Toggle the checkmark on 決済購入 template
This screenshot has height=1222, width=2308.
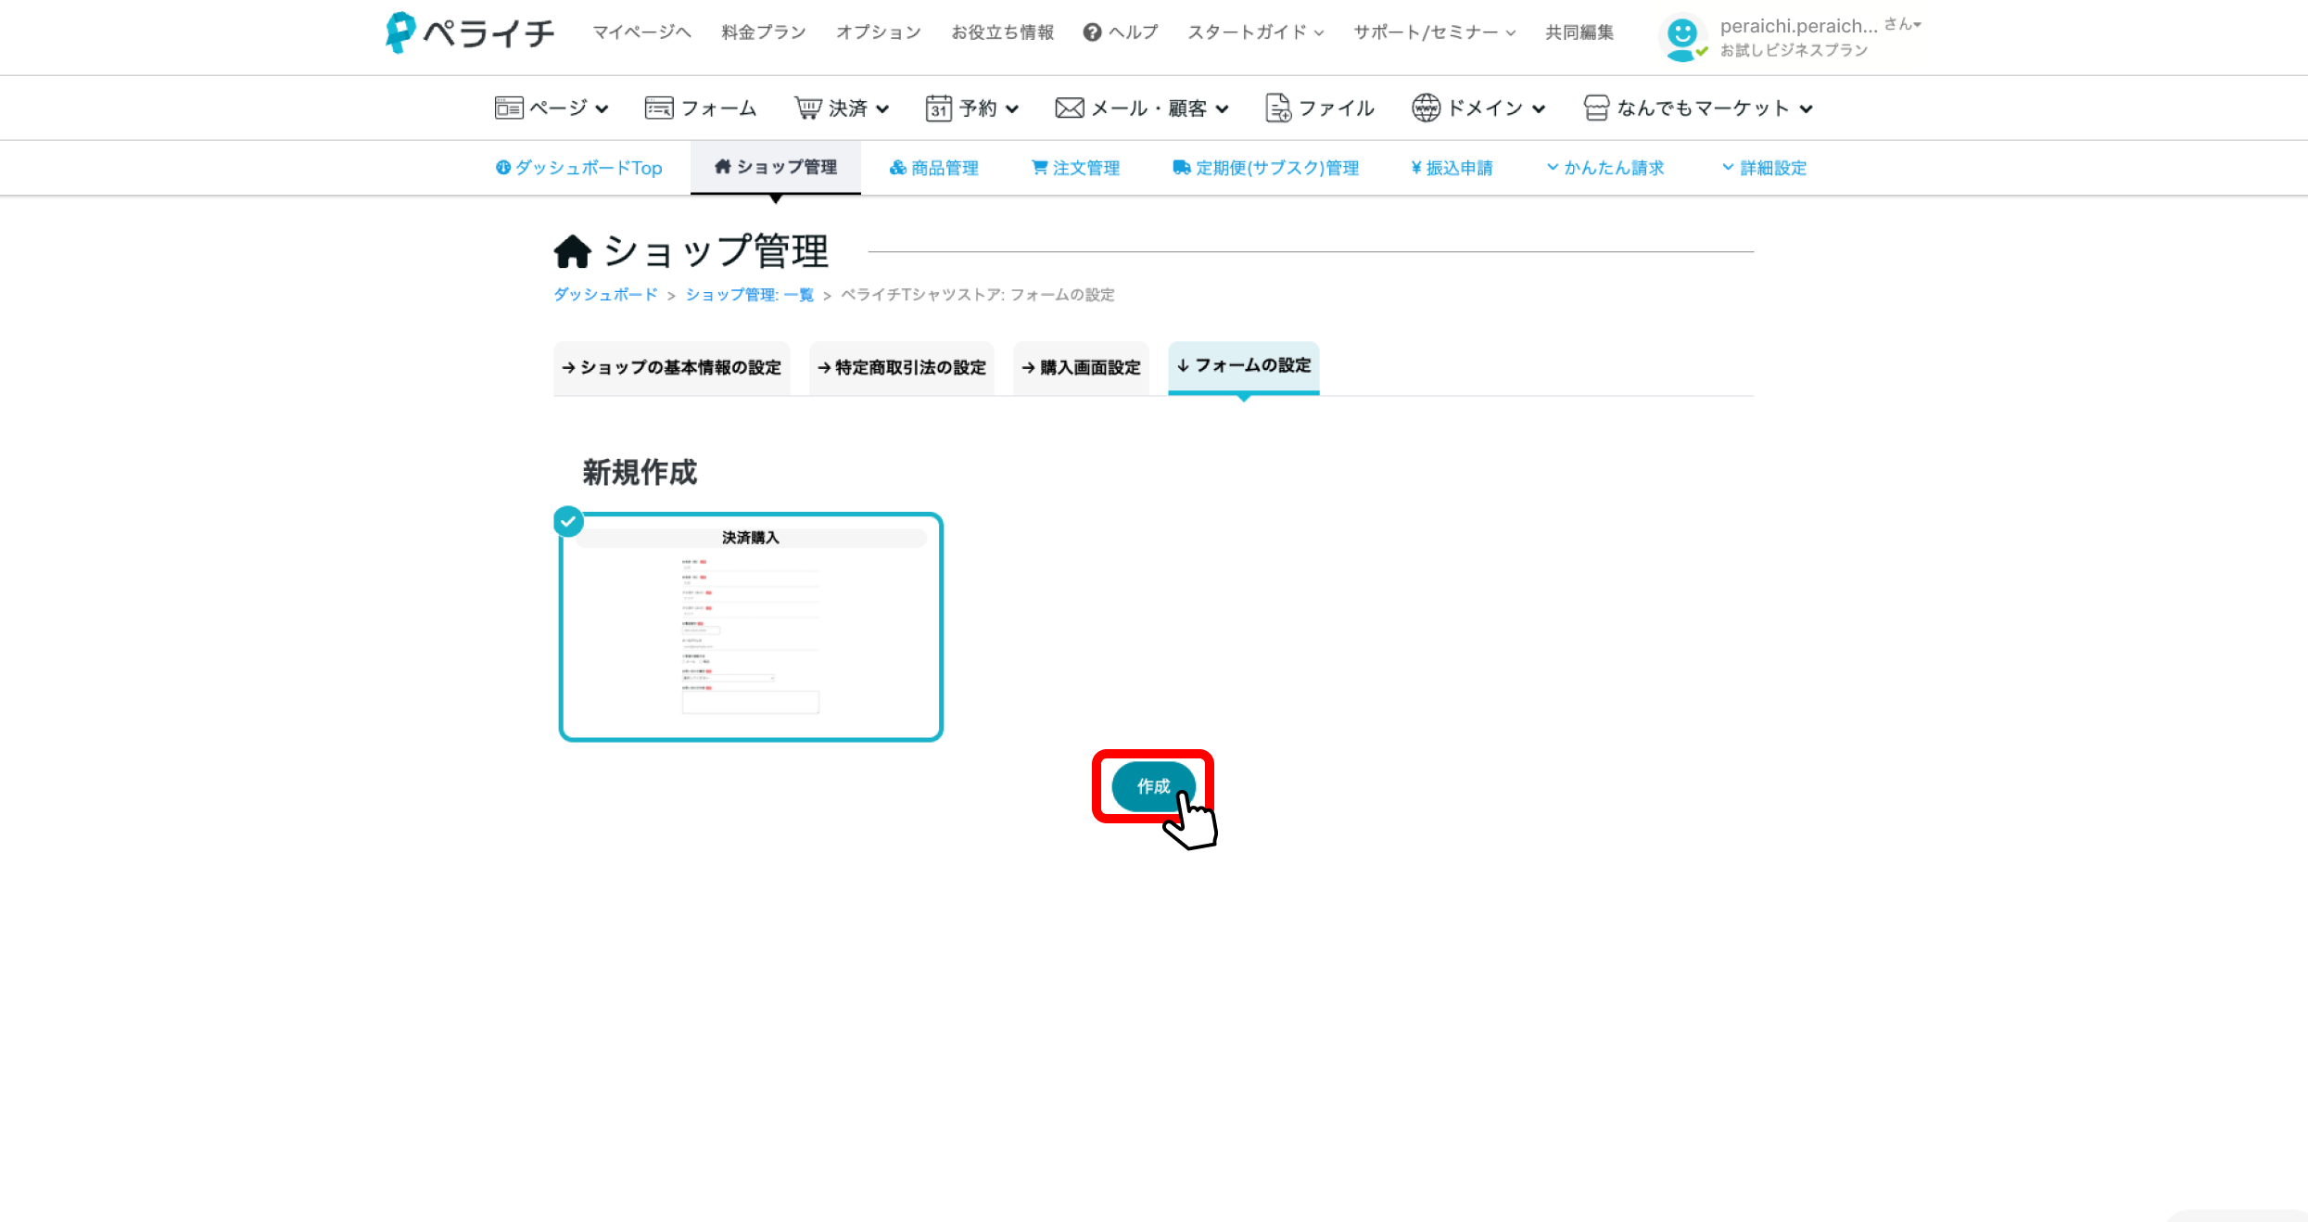point(568,522)
